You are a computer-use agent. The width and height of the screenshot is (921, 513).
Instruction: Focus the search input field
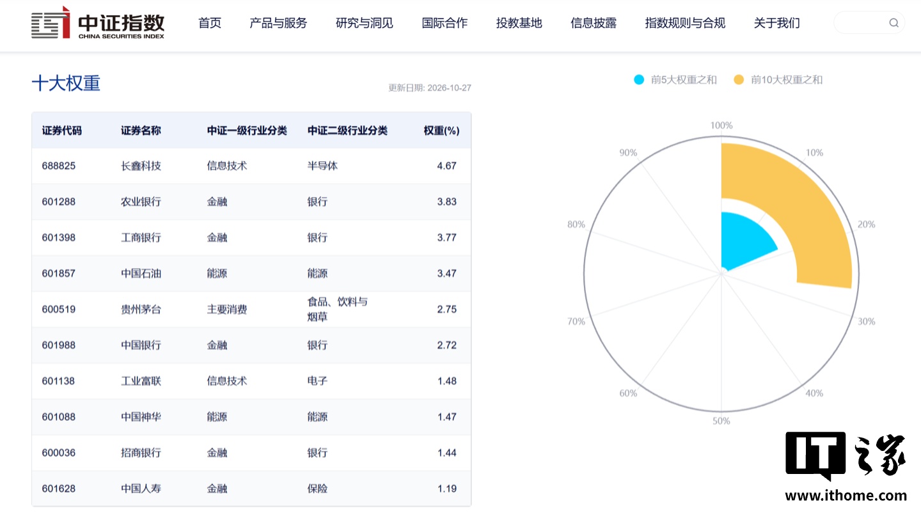pyautogui.click(x=869, y=23)
